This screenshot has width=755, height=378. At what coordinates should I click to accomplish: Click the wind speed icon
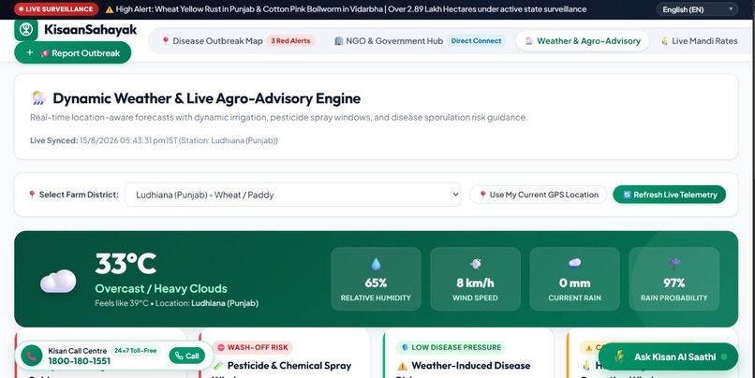tap(475, 264)
